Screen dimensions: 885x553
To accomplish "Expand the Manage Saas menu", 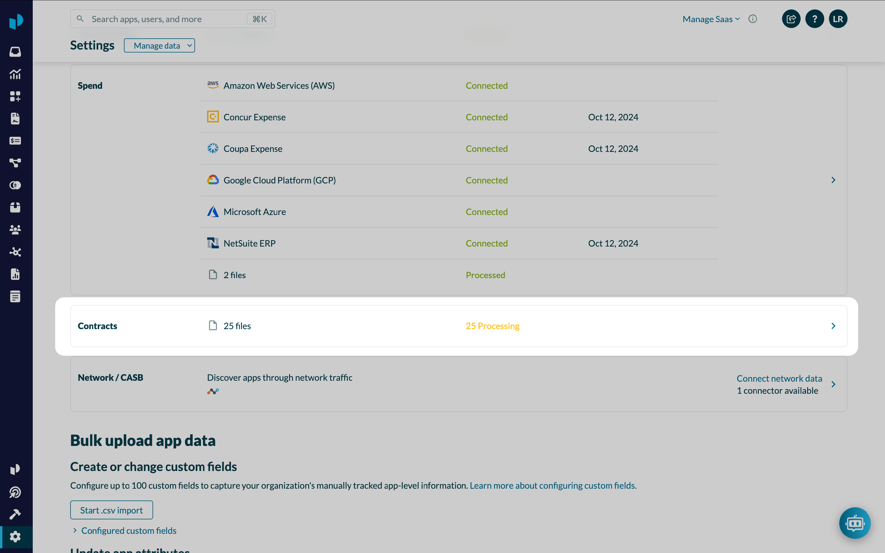I will (711, 19).
